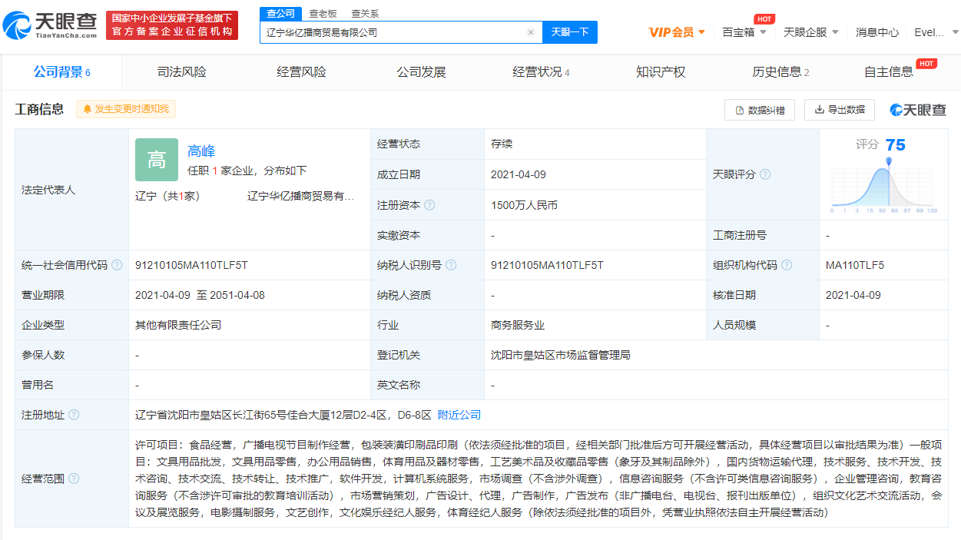Click establishment date 2021-04-09 value
Image resolution: width=961 pixels, height=540 pixels.
pyautogui.click(x=519, y=174)
